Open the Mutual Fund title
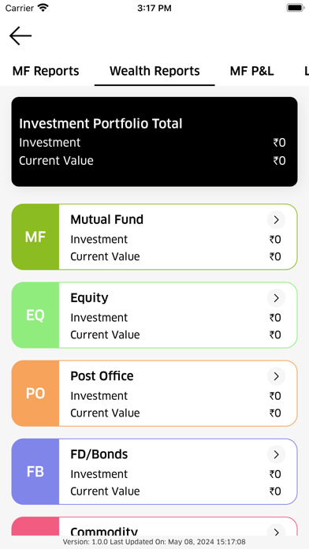This screenshot has width=309, height=549. coord(107,219)
